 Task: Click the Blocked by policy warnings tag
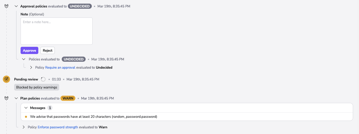(37, 87)
